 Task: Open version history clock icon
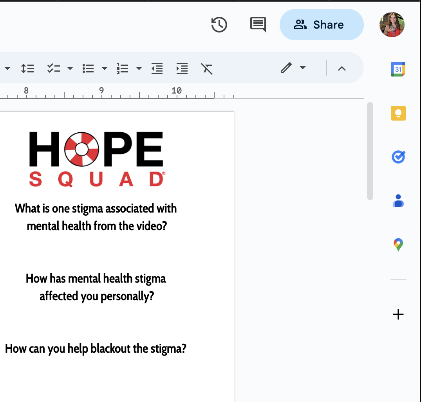(x=219, y=25)
